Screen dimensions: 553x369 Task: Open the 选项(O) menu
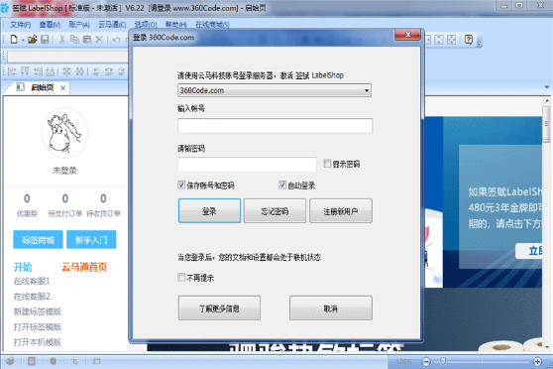pyautogui.click(x=146, y=25)
